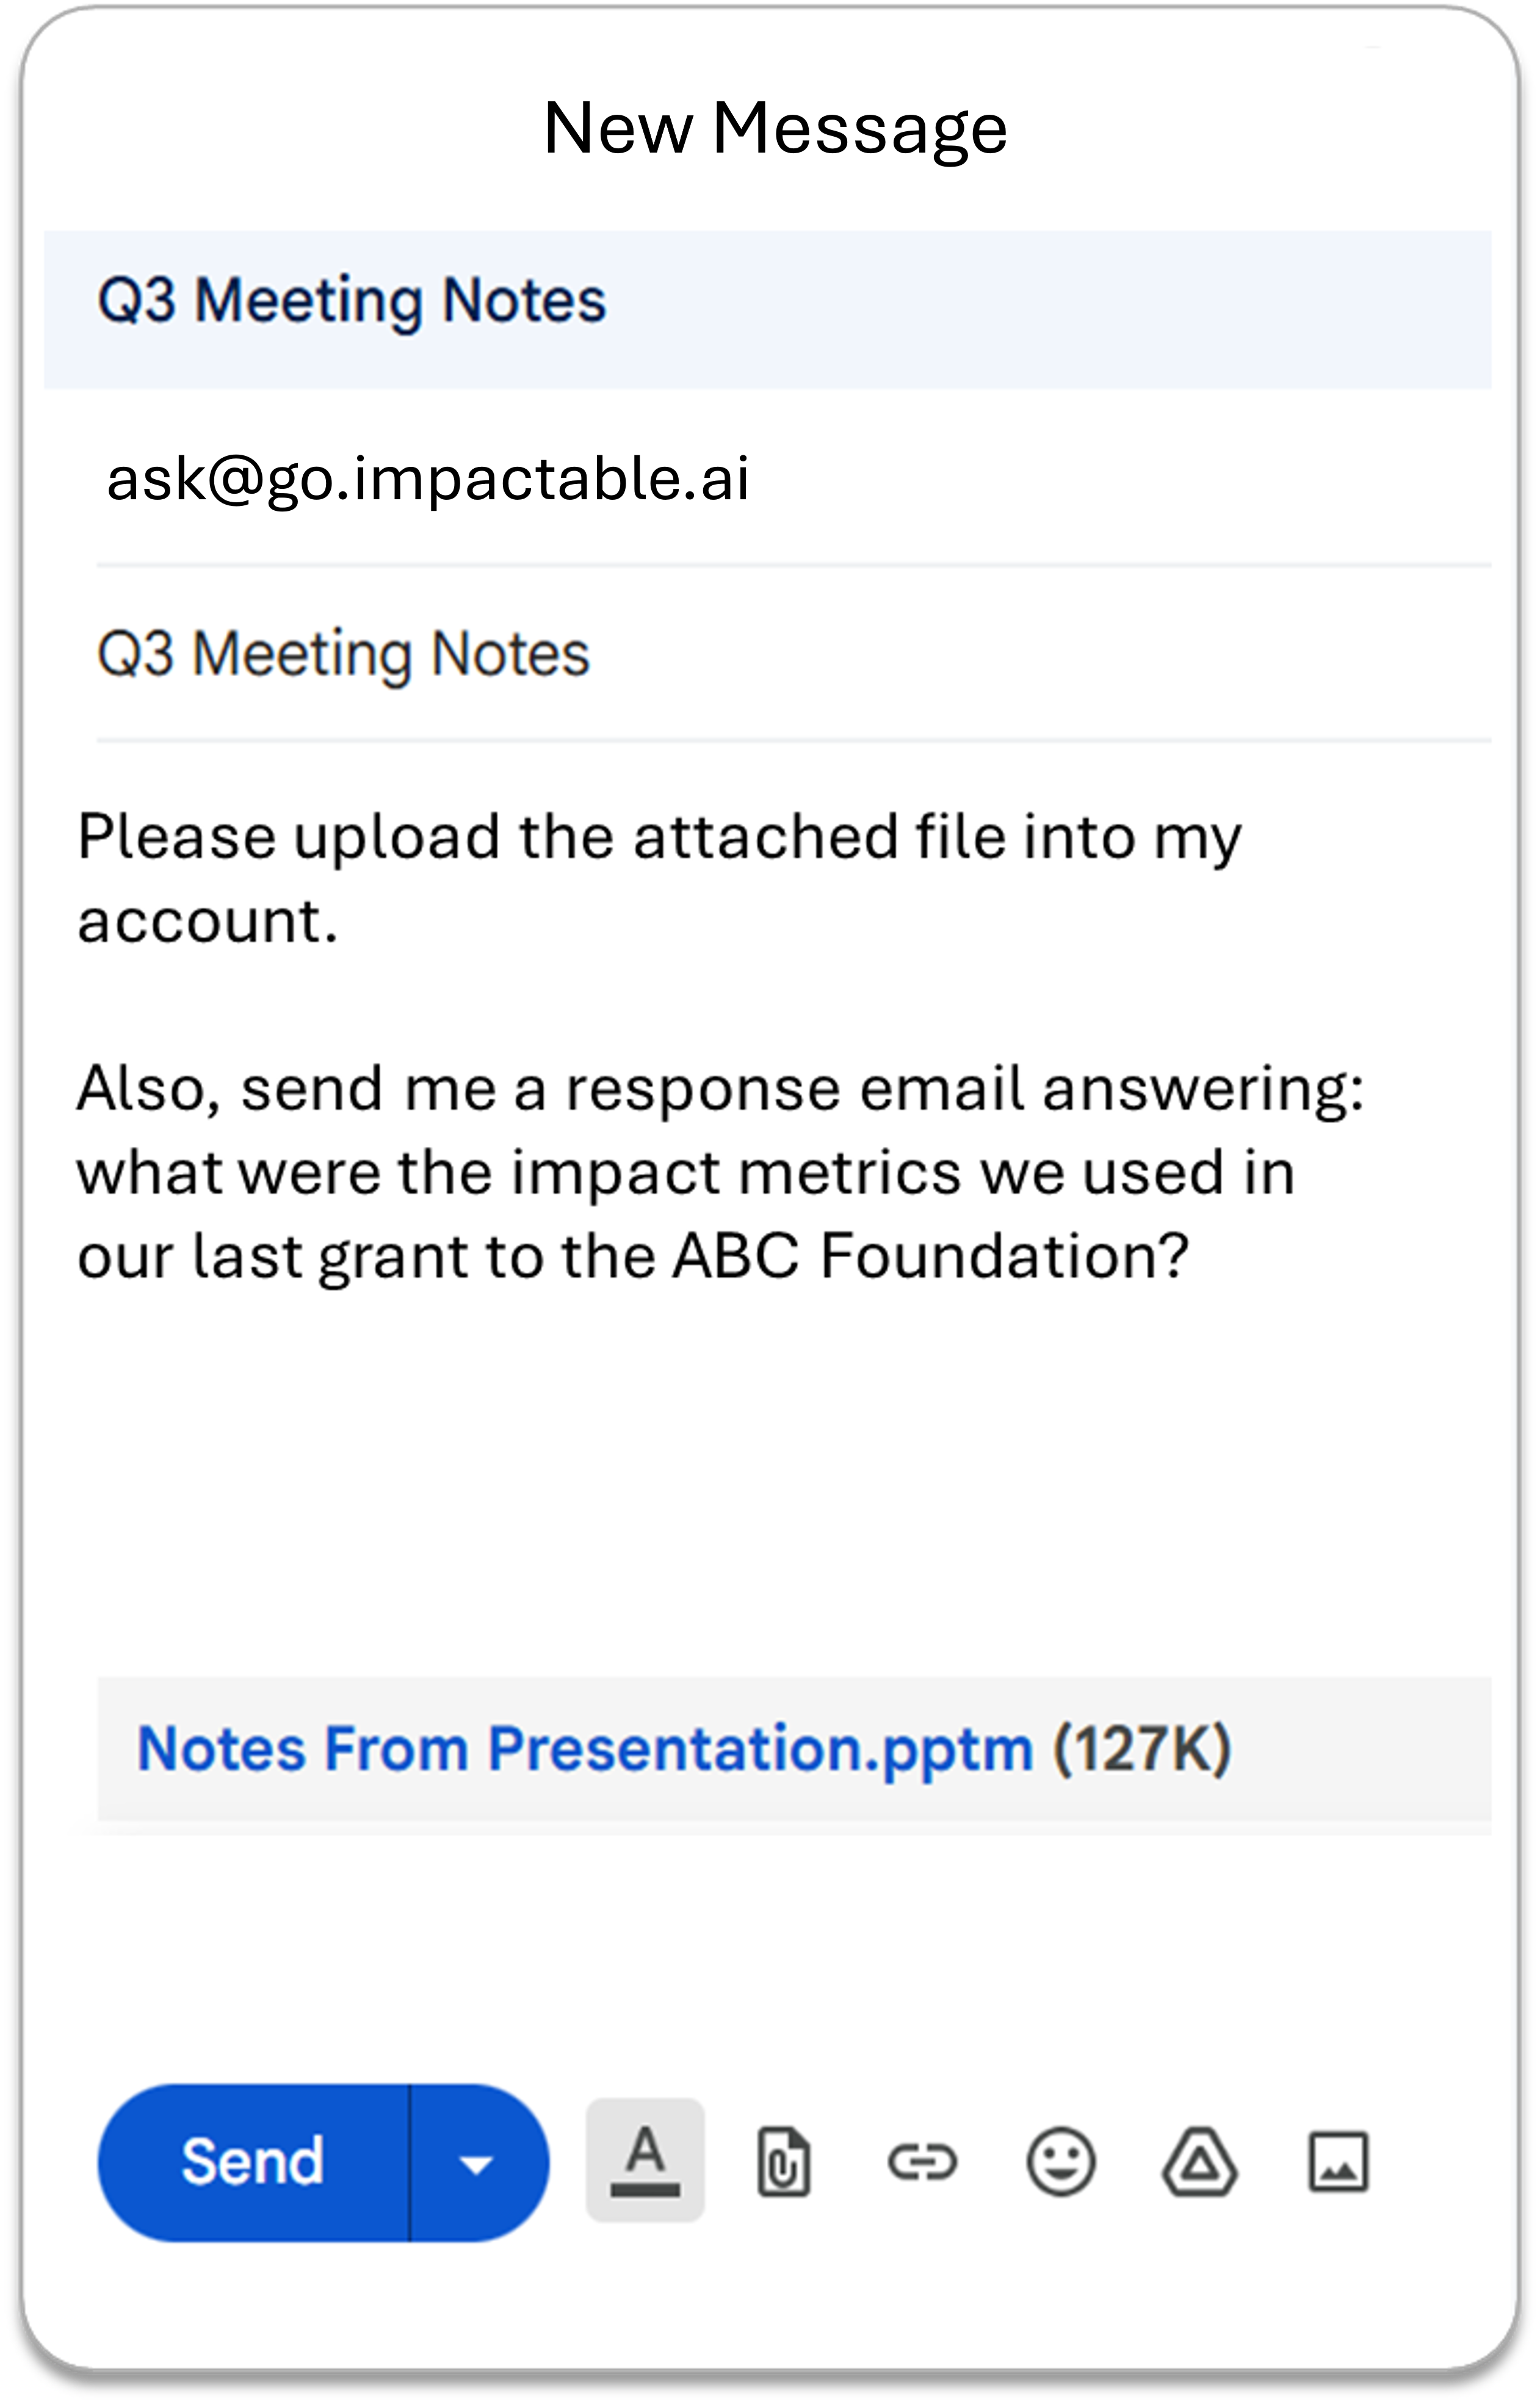Viewport: 1540px width, 2404px height.
Task: Click the insert photo icon
Action: [x=1338, y=2162]
